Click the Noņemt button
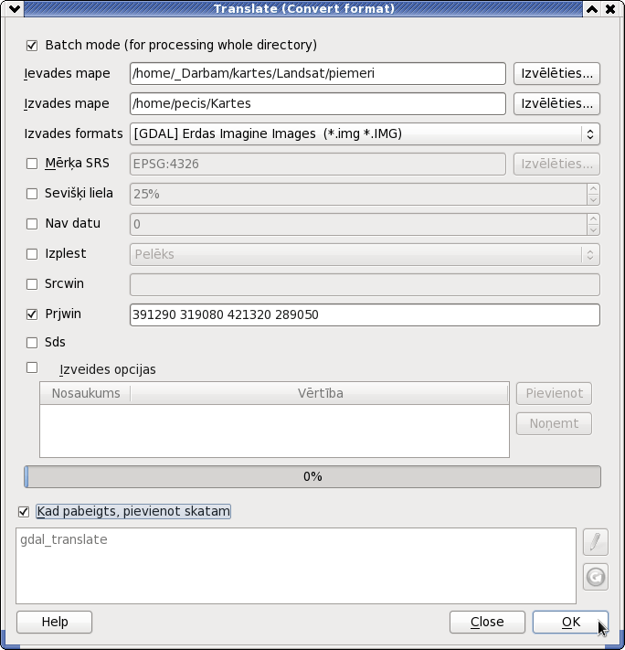This screenshot has width=625, height=650. 554,423
